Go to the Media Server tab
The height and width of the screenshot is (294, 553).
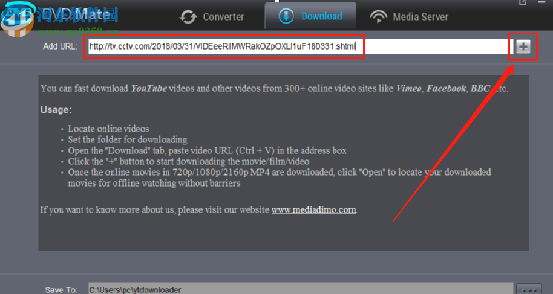click(x=409, y=16)
